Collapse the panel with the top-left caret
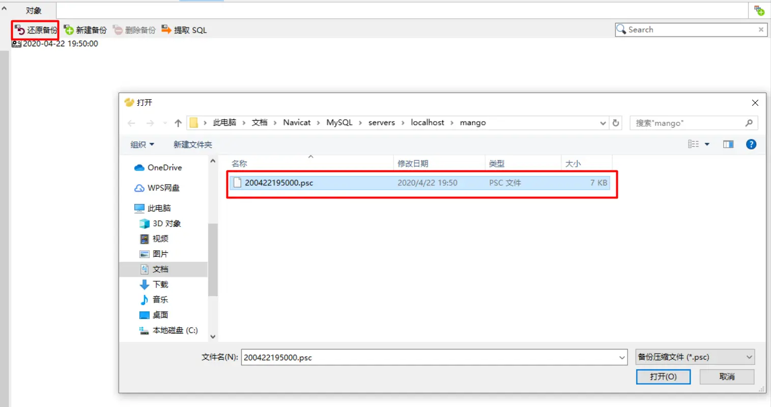This screenshot has height=407, width=771. click(x=4, y=8)
